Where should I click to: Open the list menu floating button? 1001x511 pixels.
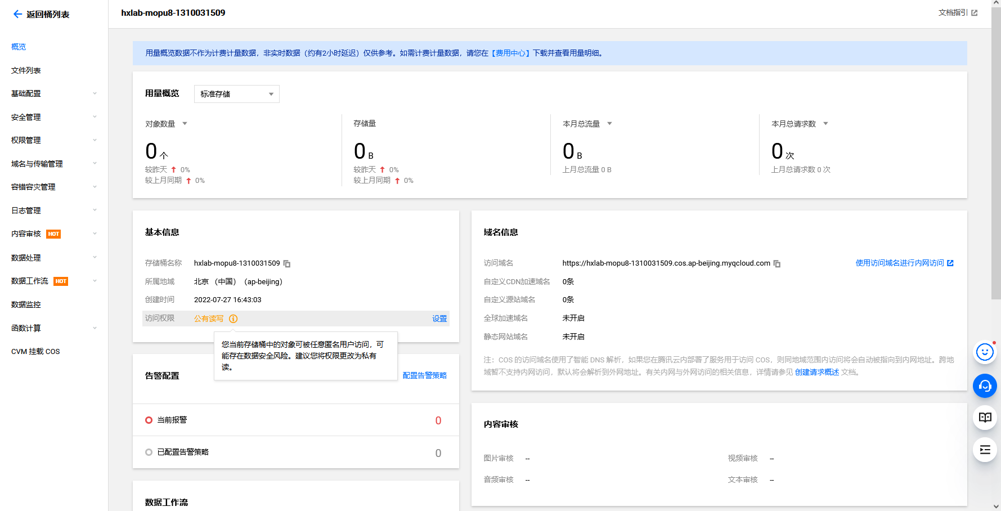[985, 450]
